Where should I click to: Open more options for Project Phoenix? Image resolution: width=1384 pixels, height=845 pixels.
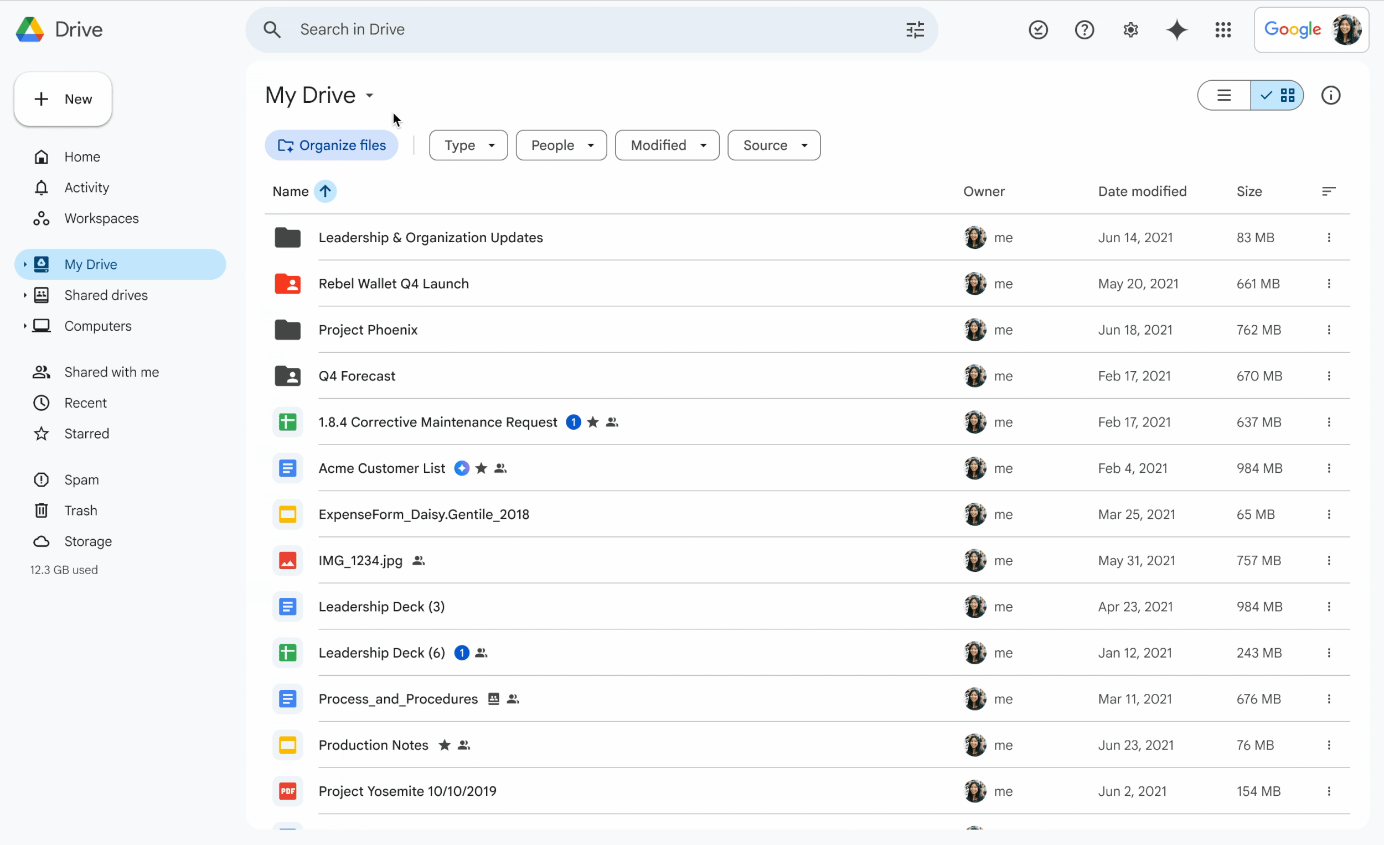pos(1329,330)
